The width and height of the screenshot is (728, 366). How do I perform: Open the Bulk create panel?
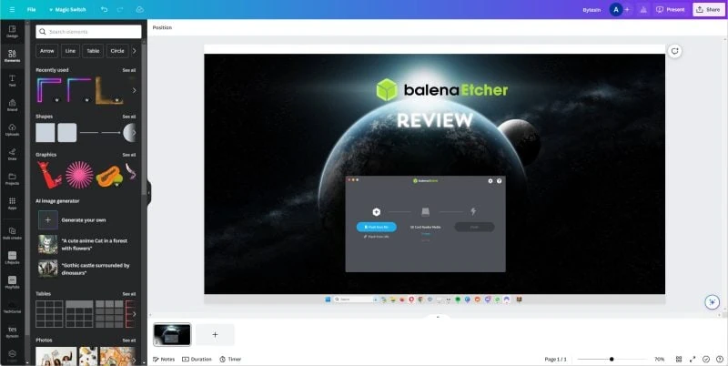[x=12, y=233]
